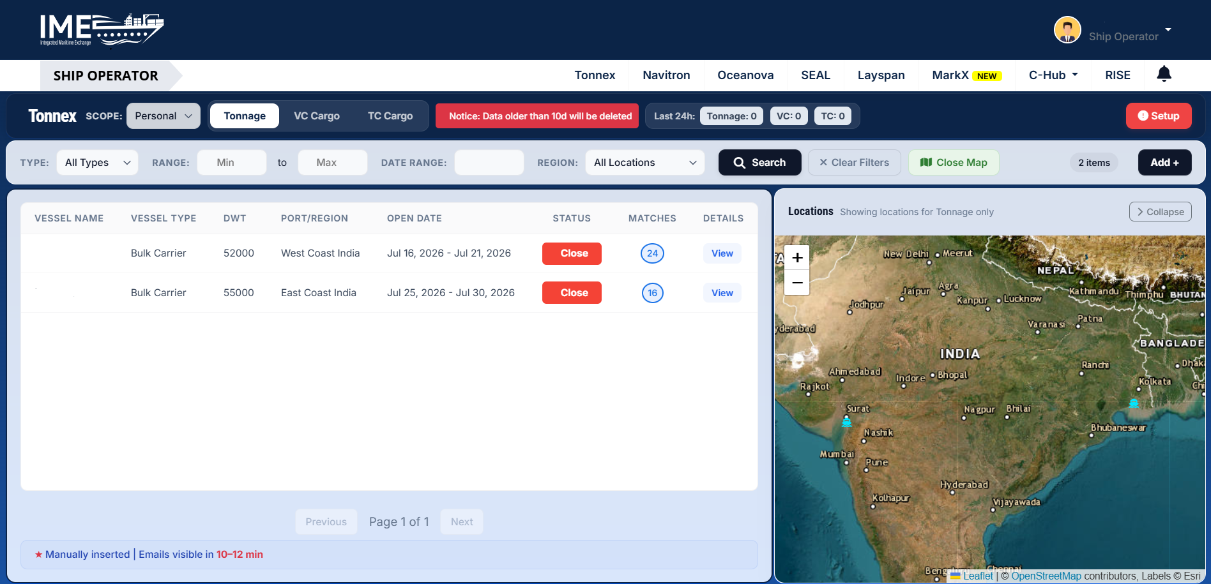
Task: Click the TC: 0 counter
Action: coord(833,116)
